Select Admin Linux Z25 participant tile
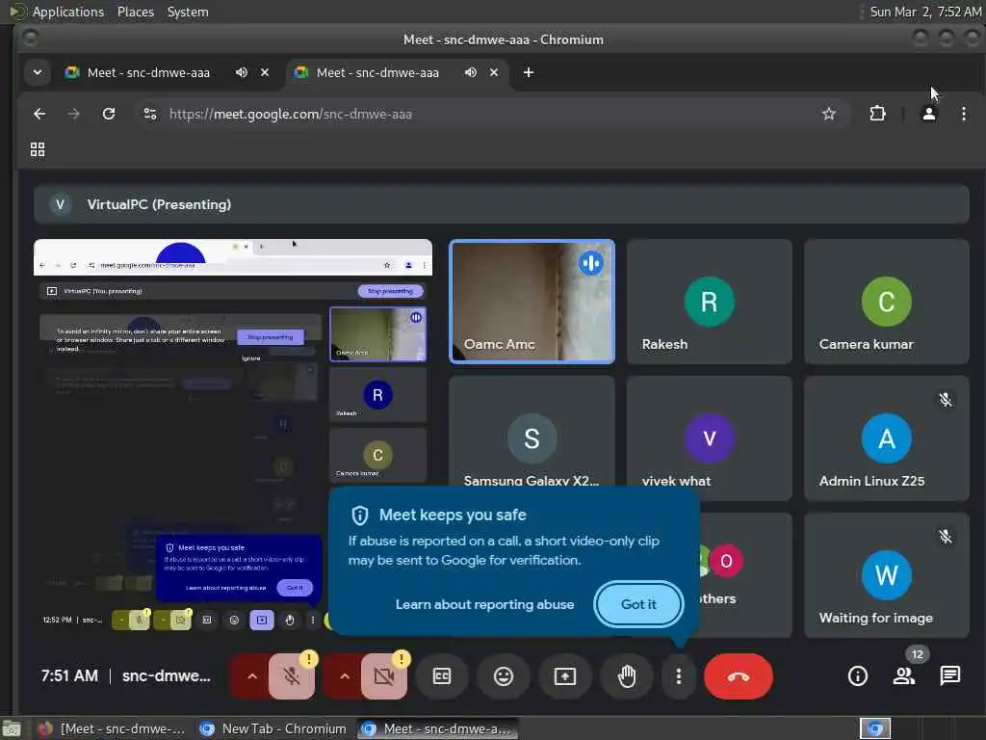 pos(887,438)
